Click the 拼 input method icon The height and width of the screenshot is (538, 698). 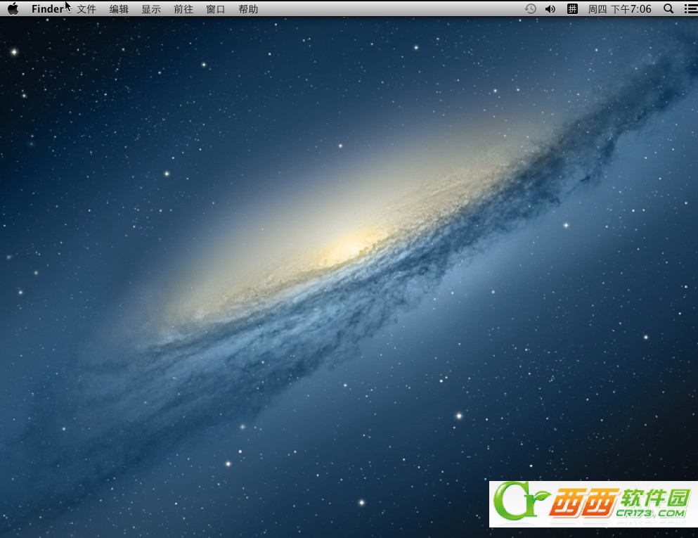572,9
